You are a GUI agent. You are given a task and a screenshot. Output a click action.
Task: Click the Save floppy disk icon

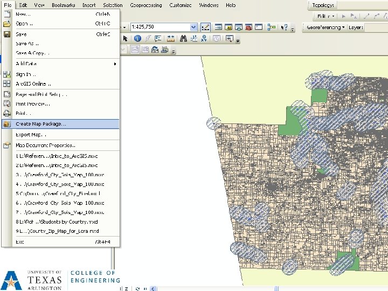7,34
